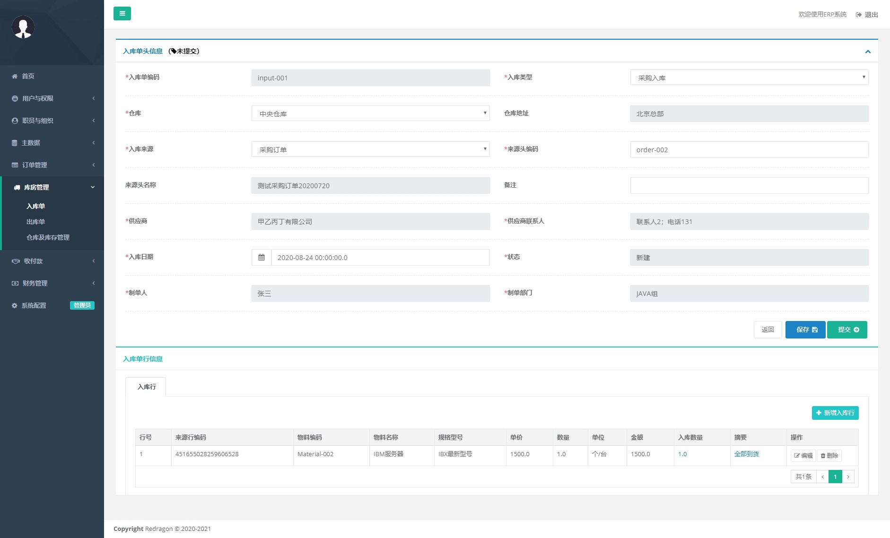
Task: Go to previous page in pagination
Action: click(822, 477)
